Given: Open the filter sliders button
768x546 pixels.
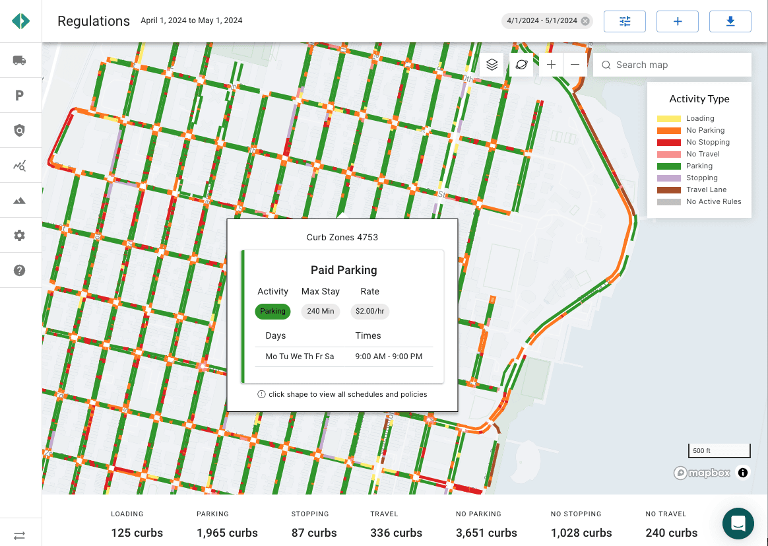Looking at the screenshot, I should (x=624, y=22).
